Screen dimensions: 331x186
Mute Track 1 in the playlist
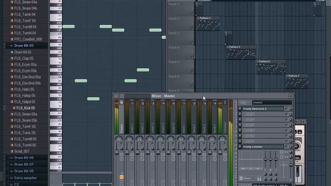point(192,14)
